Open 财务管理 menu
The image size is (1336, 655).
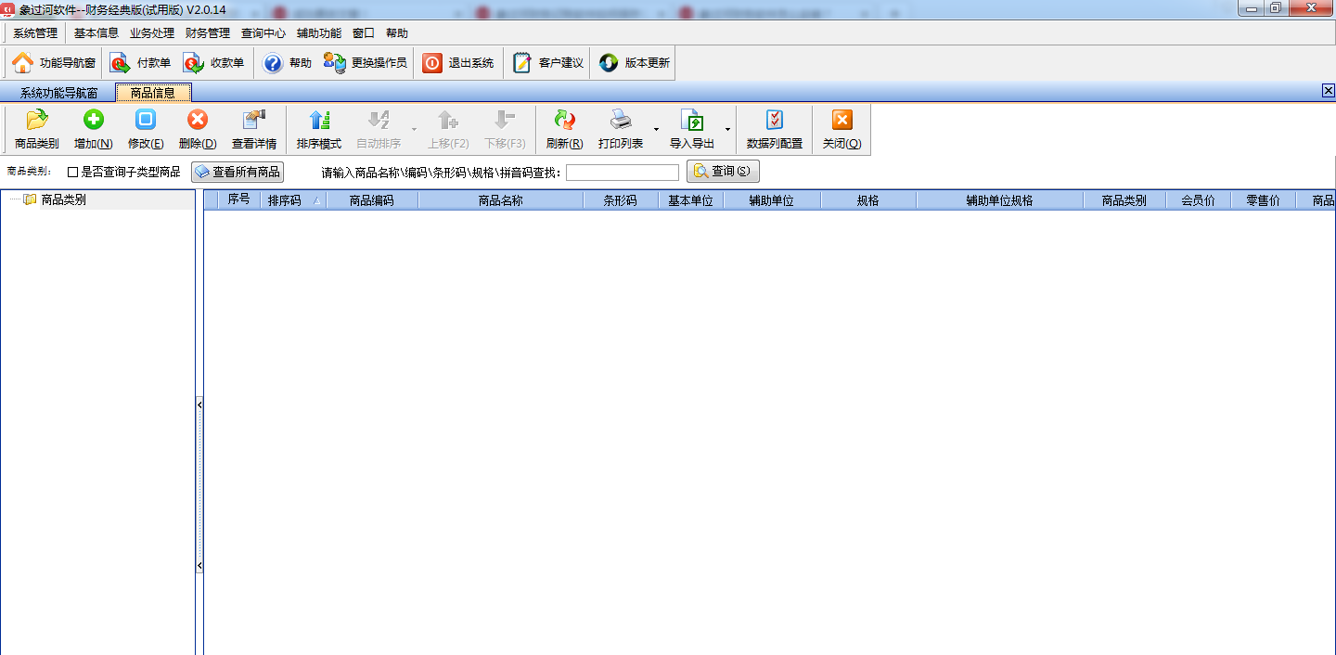(208, 33)
